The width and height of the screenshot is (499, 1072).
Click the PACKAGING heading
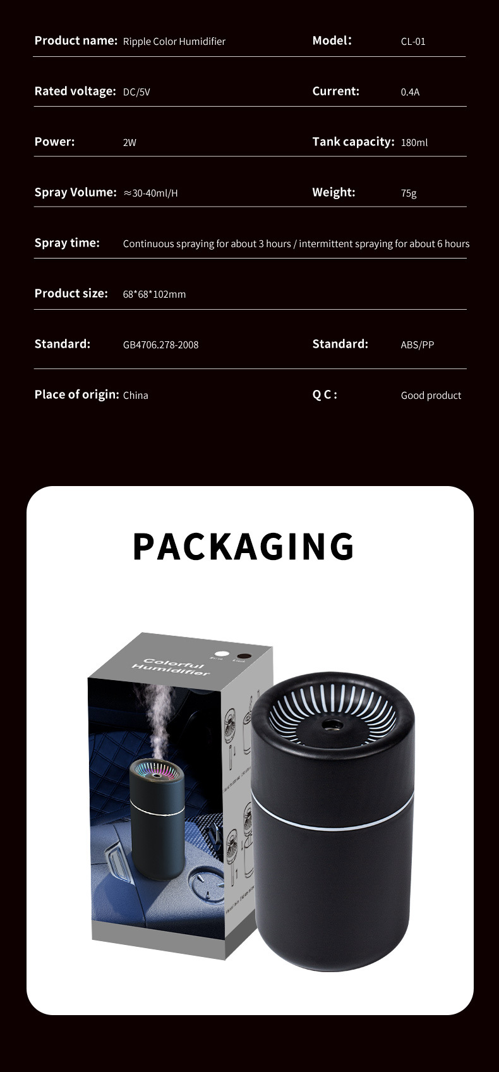point(244,546)
